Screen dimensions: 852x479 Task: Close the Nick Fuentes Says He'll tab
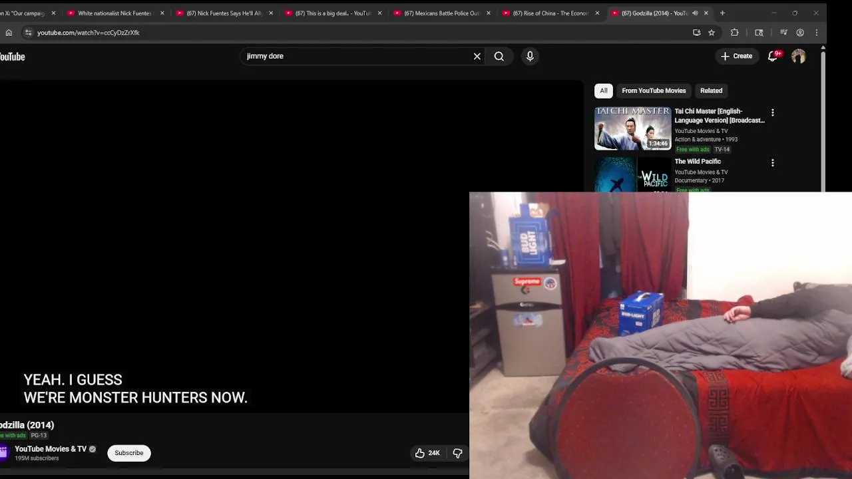pyautogui.click(x=271, y=13)
